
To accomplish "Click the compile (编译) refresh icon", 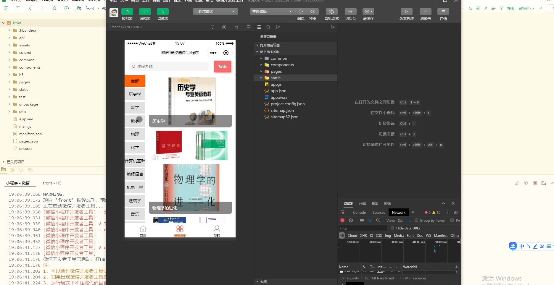I will tap(301, 12).
